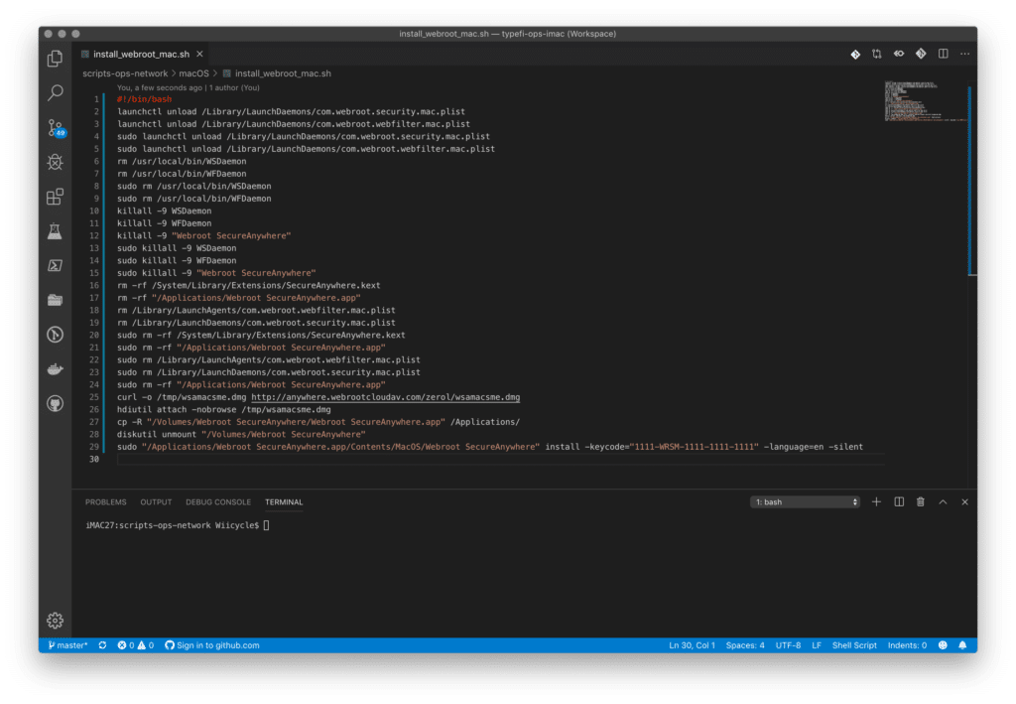Image resolution: width=1016 pixels, height=704 pixels.
Task: Place cursor on empty line 30
Action: coord(500,459)
